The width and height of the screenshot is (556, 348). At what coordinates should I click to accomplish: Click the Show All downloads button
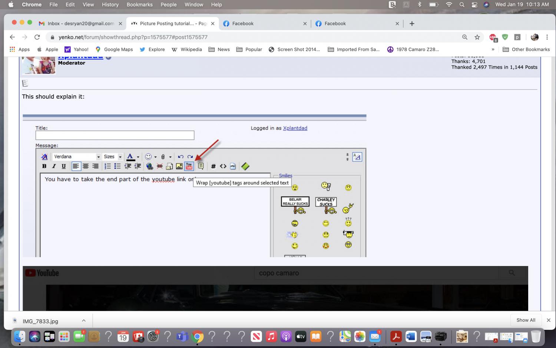526,320
